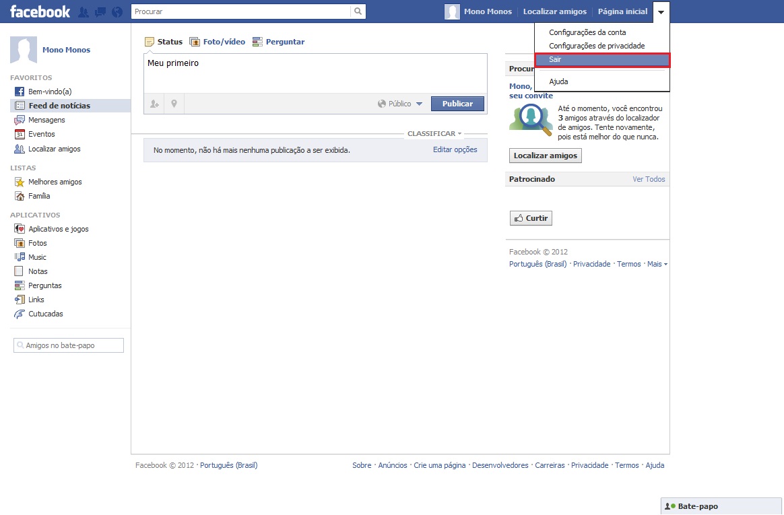Click the Bem-vindo(a) Facebook icon
This screenshot has width=784, height=515.
coord(20,92)
